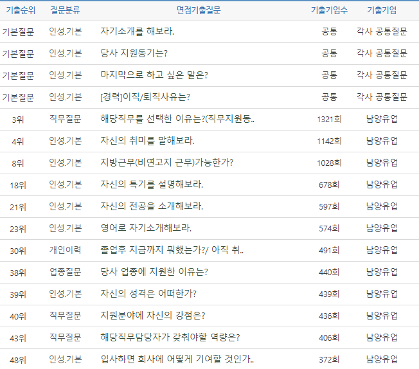
Task: Click count cell '491회'
Action: 329,251
